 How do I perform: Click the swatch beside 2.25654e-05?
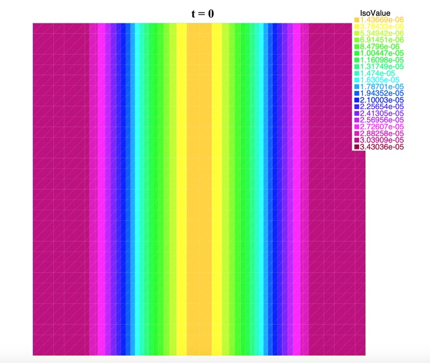tap(357, 107)
